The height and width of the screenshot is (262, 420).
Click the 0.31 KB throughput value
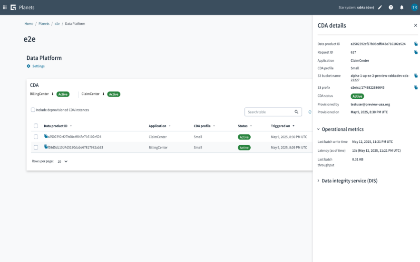click(x=358, y=159)
